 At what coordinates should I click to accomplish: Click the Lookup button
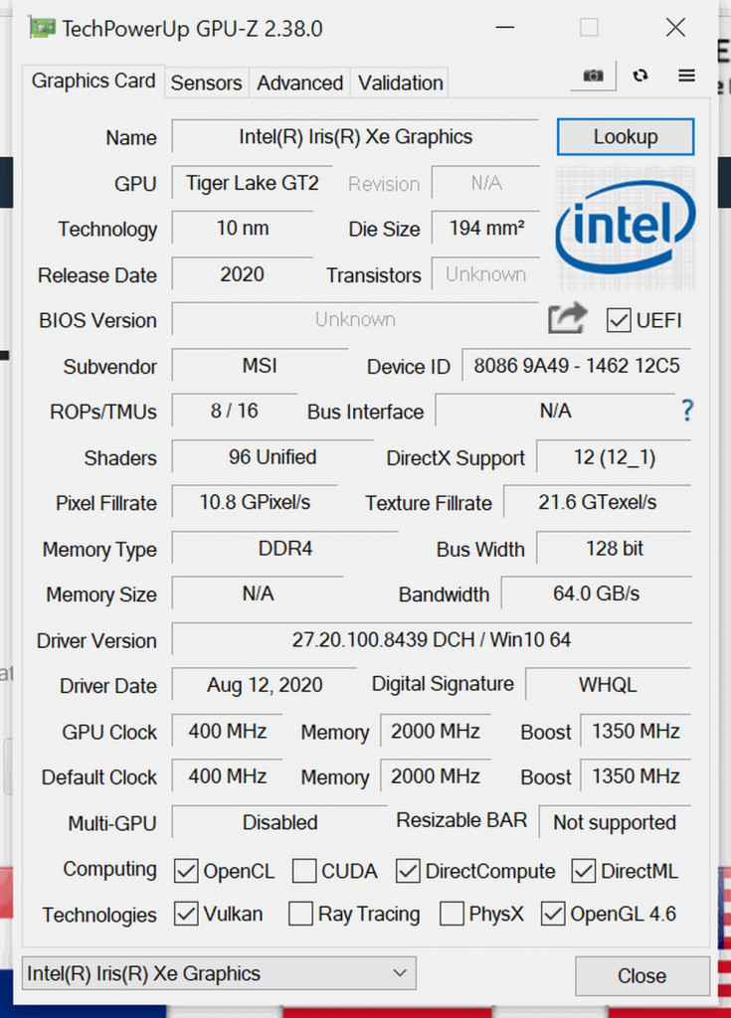click(x=626, y=136)
